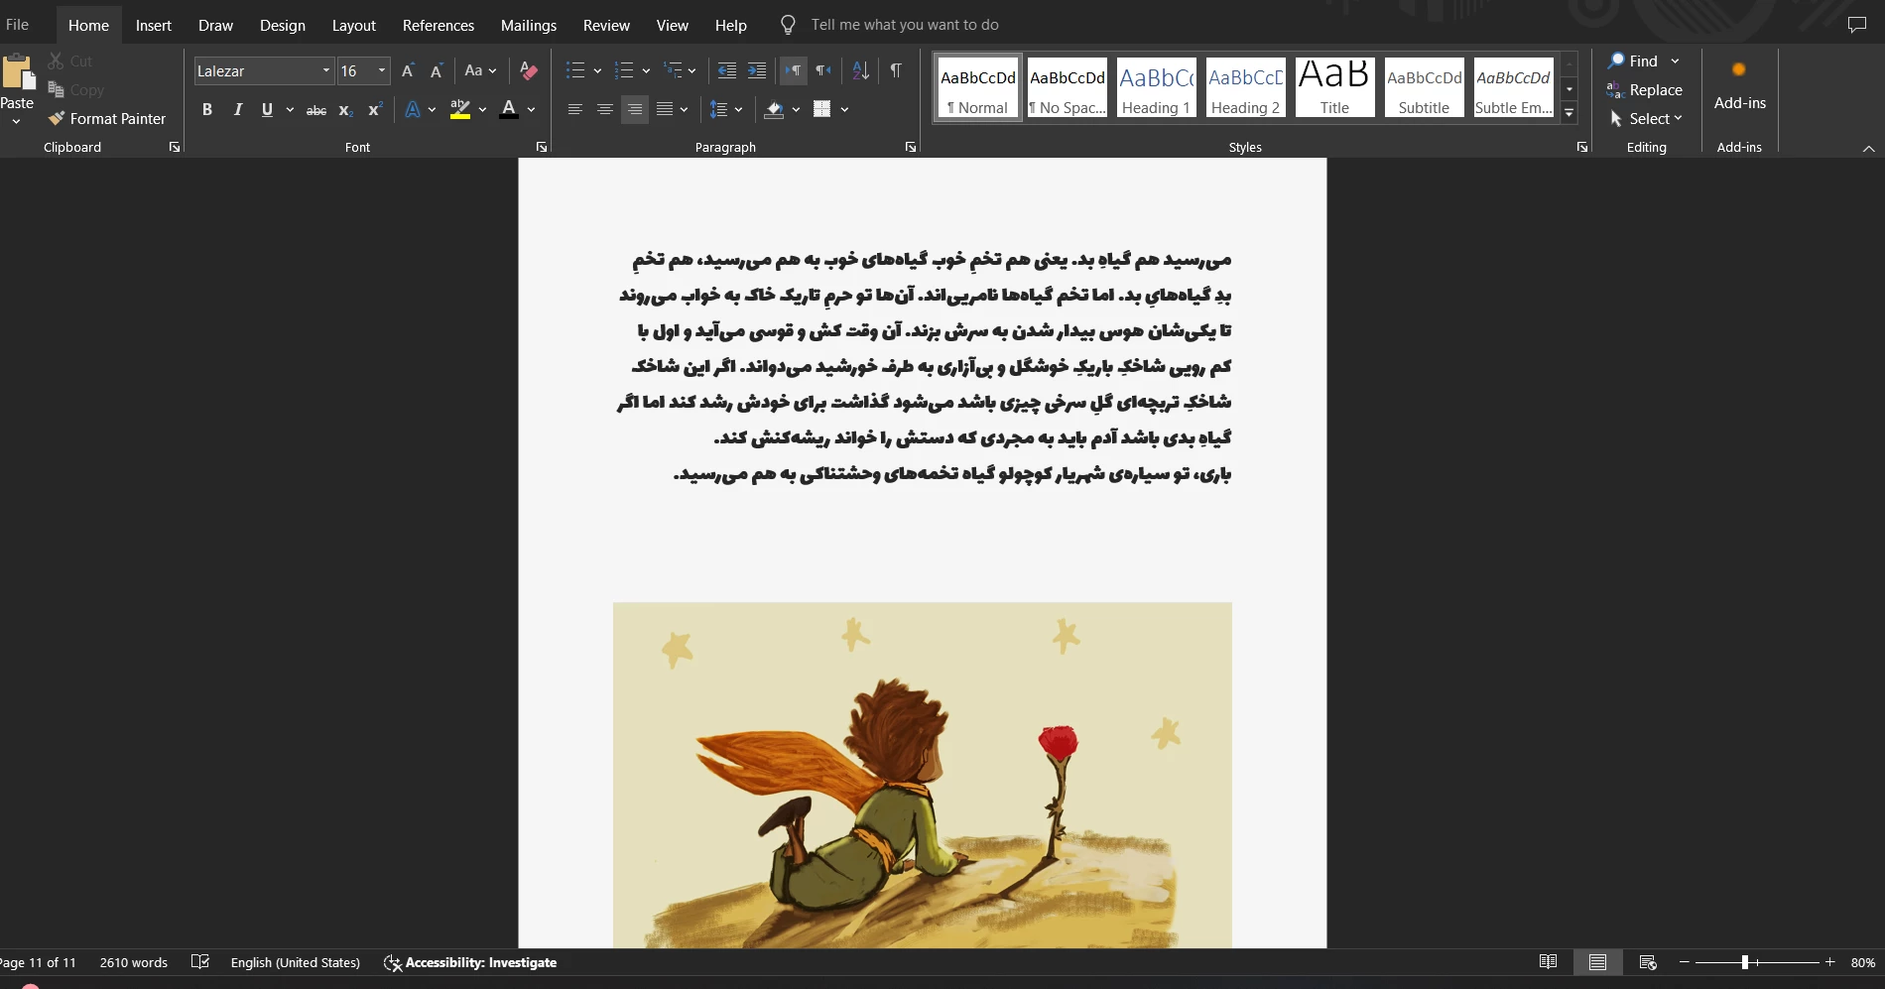Viewport: 1885px width, 989px height.
Task: Sort the selected paragraphs
Action: [861, 70]
